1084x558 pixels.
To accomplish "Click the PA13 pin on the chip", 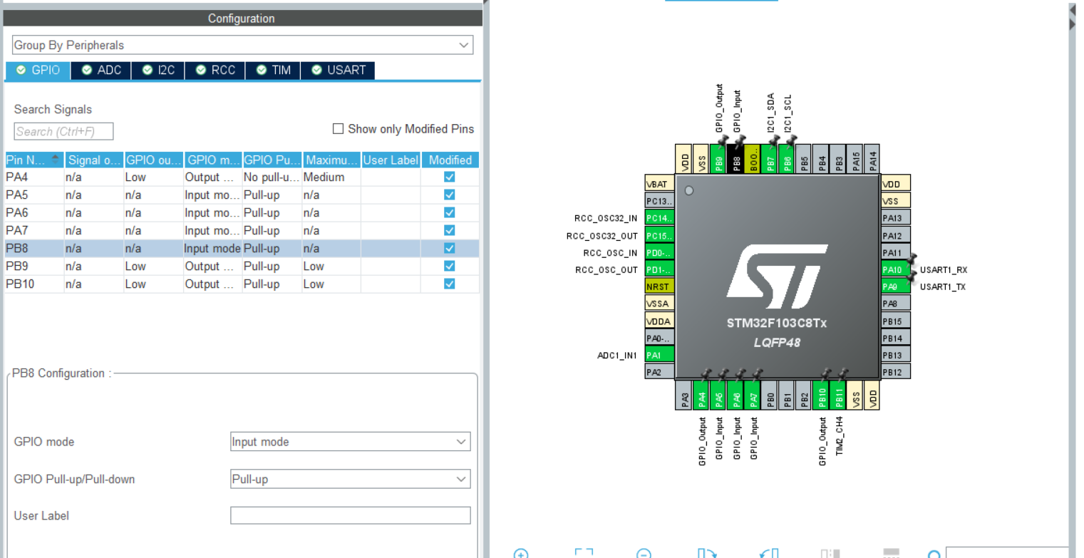I will 895,218.
